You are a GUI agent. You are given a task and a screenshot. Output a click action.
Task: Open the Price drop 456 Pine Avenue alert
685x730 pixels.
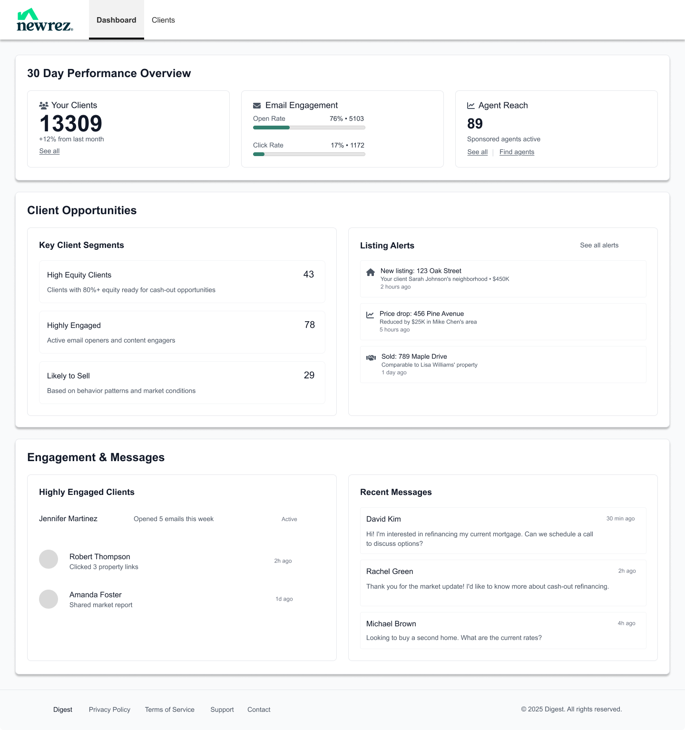[x=503, y=322]
